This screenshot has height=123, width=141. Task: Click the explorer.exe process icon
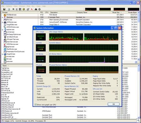tap(5, 30)
